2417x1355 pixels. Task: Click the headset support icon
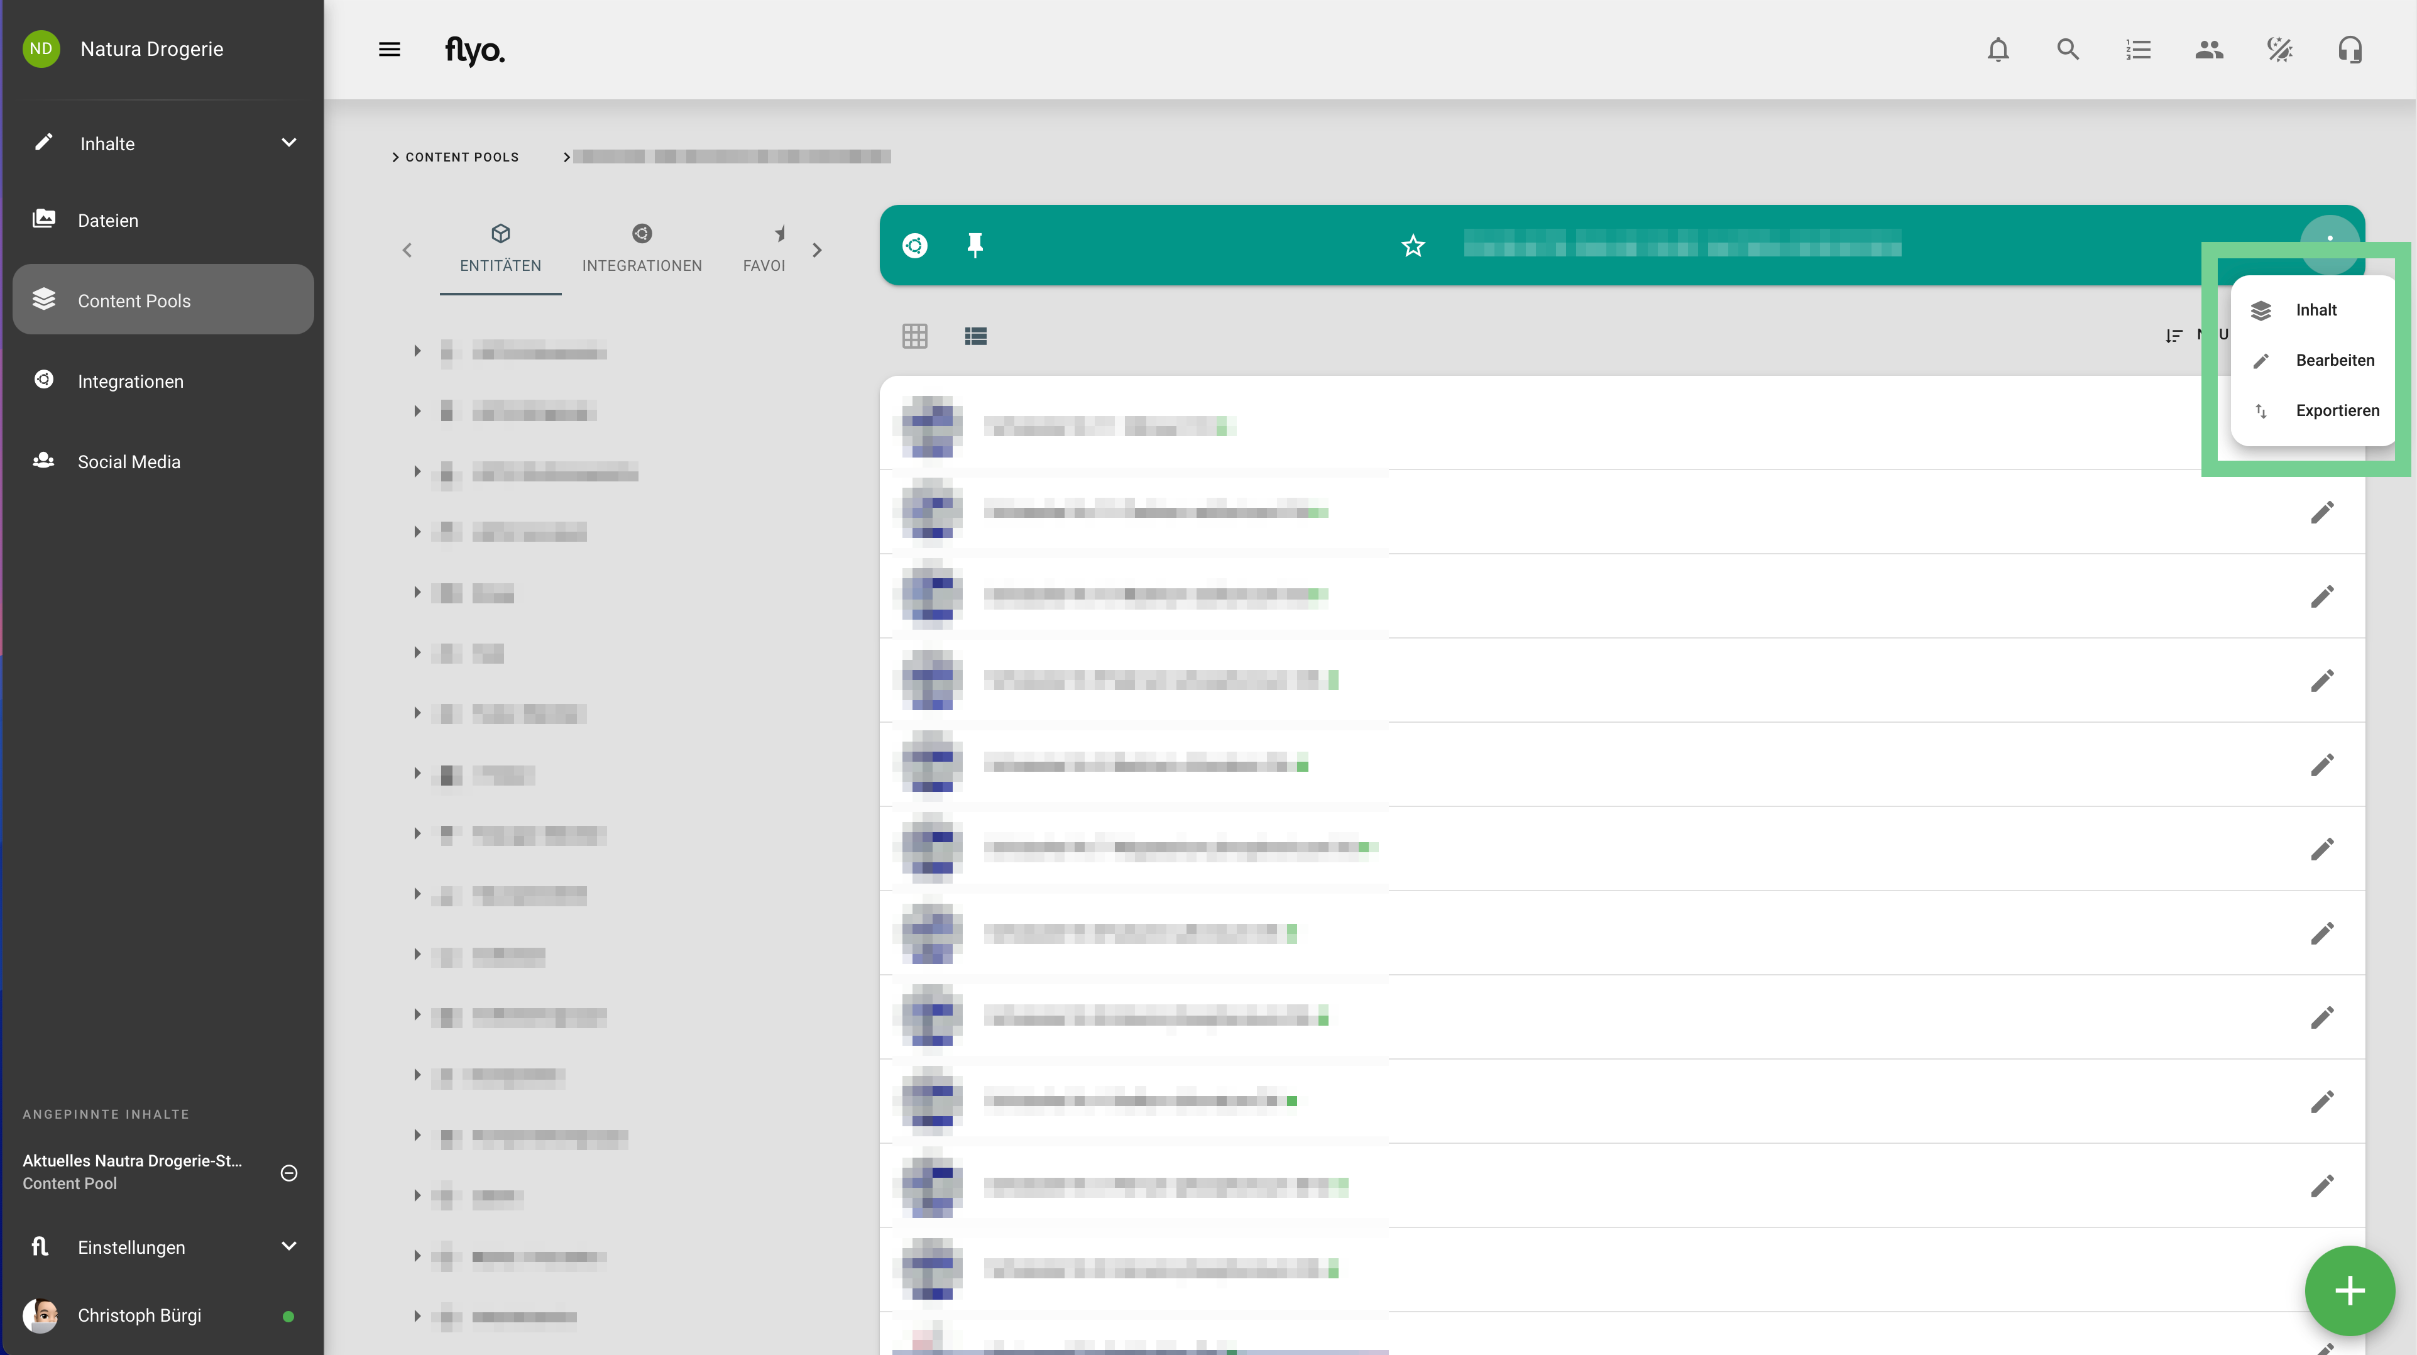tap(2350, 50)
